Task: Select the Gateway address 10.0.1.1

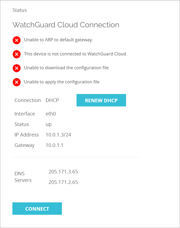Action: click(x=54, y=145)
